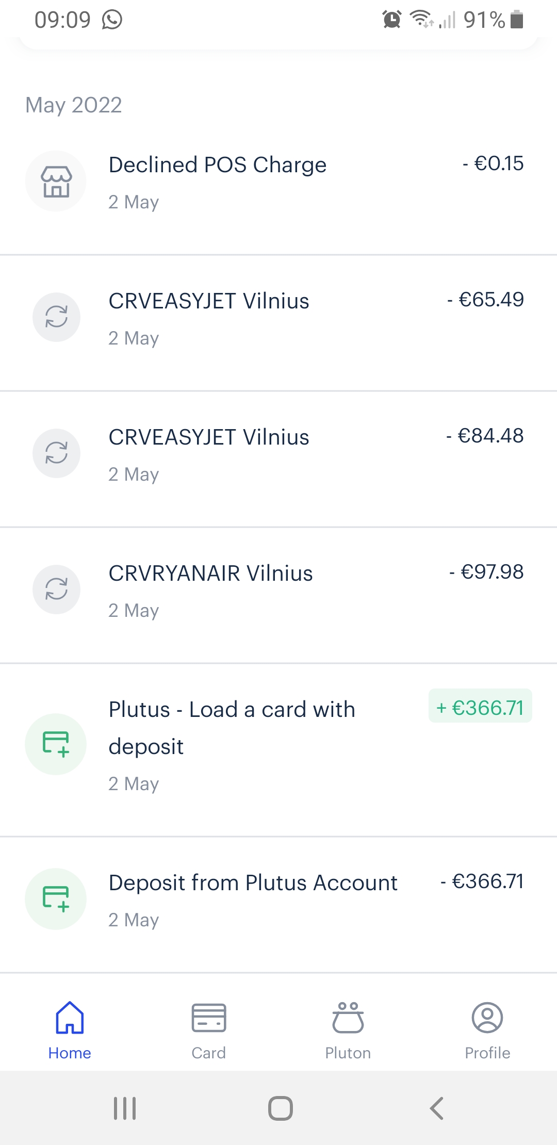Tap the card-load icon for Plutus deposit
This screenshot has height=1145, width=557.
56,744
